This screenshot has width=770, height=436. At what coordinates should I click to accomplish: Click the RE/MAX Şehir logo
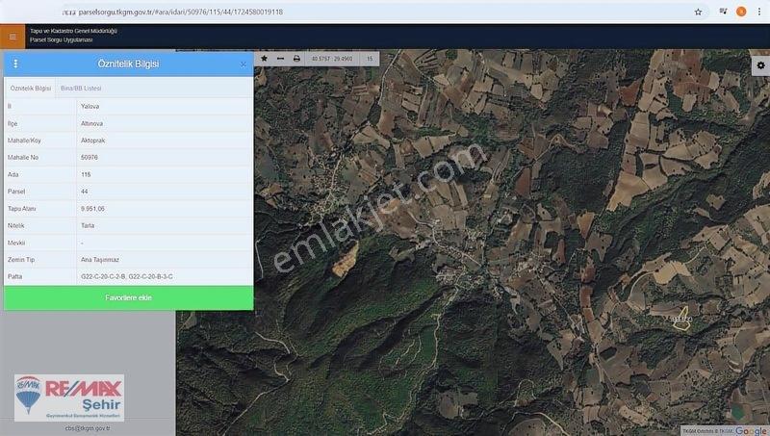coord(69,398)
